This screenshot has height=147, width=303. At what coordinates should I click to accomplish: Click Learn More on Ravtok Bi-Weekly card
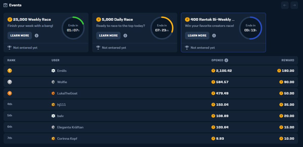197,36
